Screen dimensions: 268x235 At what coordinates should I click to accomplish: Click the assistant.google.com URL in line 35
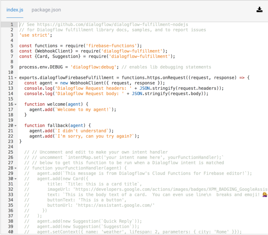pos(114,205)
